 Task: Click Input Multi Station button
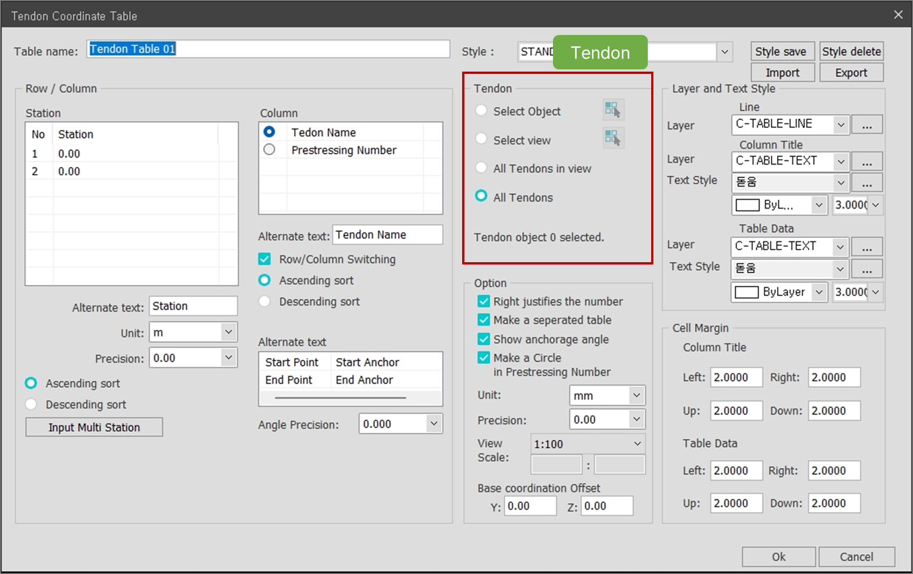tap(94, 427)
